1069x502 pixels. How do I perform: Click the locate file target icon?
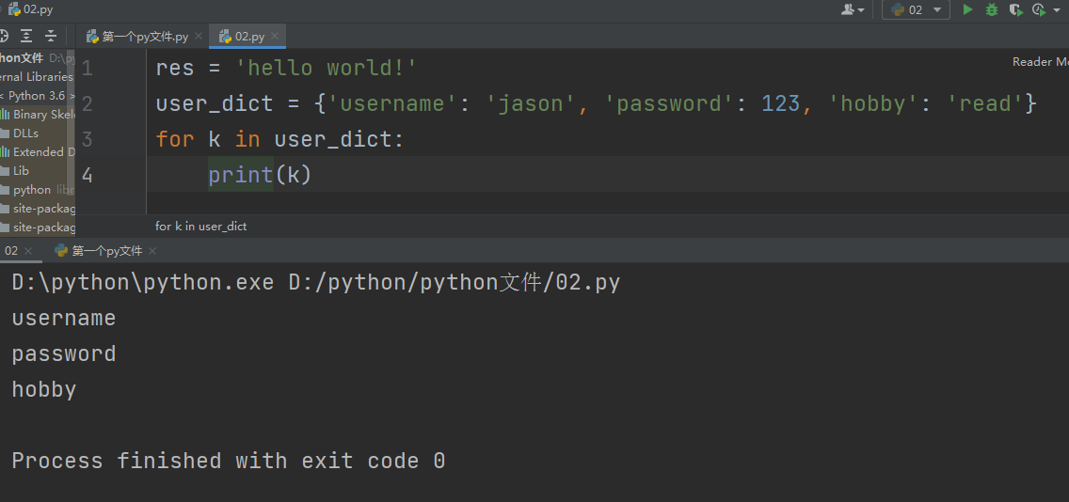(3, 36)
